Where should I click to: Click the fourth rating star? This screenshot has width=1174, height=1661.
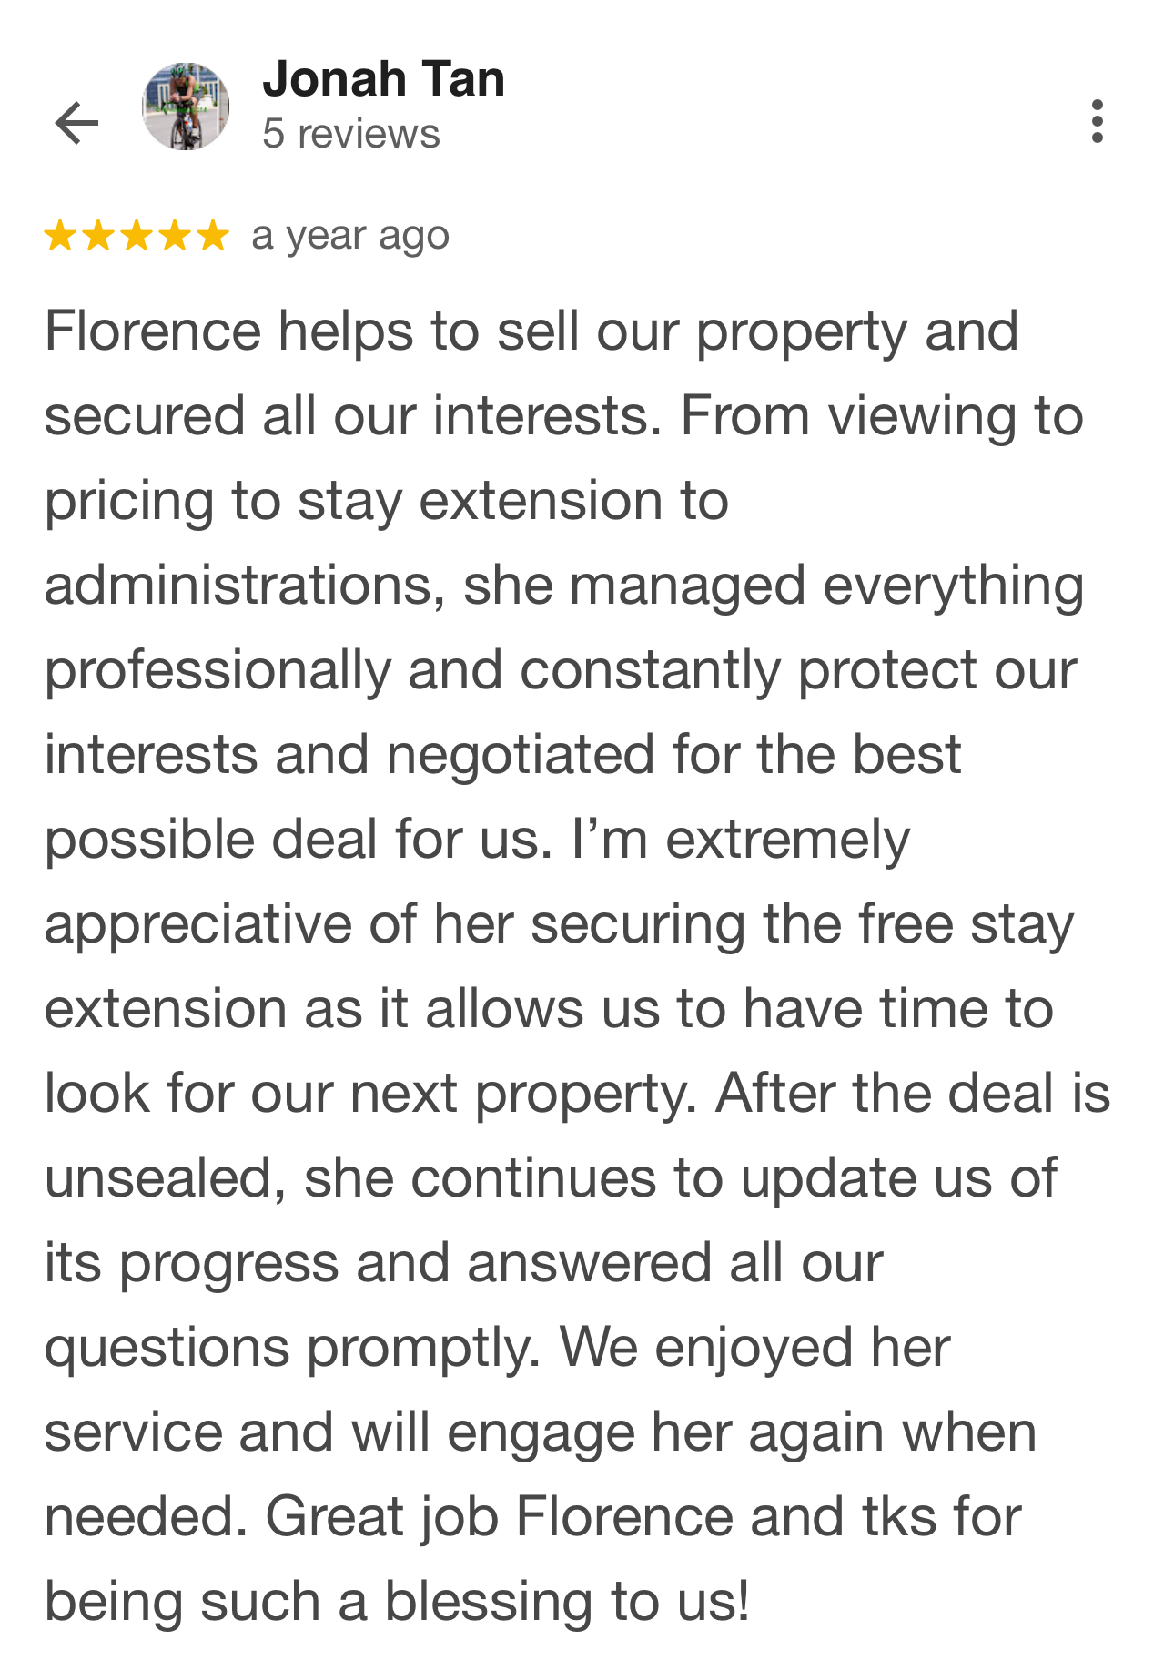click(x=175, y=236)
